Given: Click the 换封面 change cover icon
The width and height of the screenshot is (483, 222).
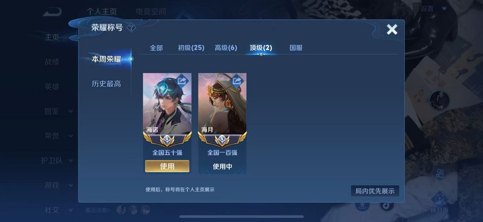Looking at the screenshot, I should point(439,203).
